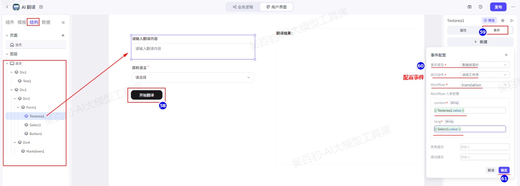
Task: Click the save icon left of history
Action: tap(470, 7)
